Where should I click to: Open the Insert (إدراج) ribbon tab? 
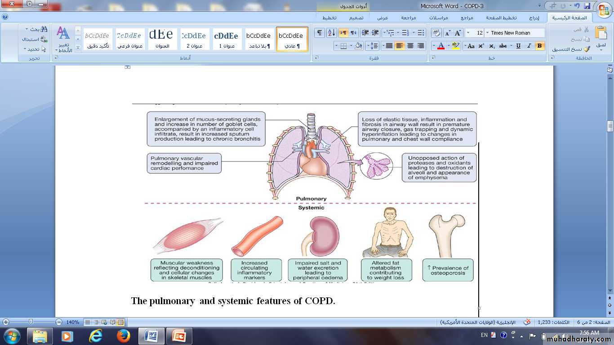pos(534,18)
